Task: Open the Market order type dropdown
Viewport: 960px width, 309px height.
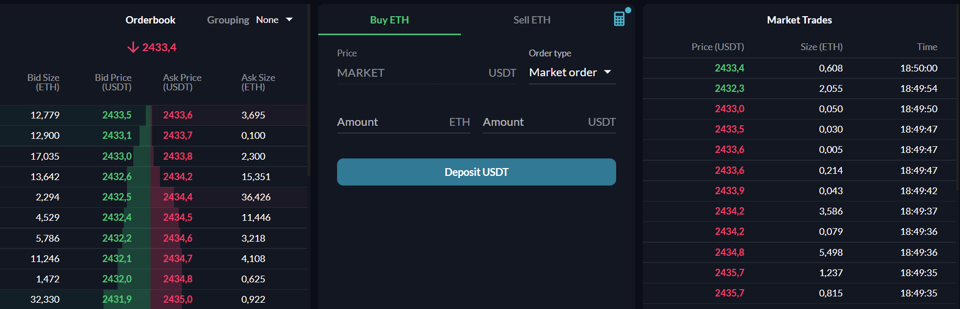Action: click(x=572, y=73)
